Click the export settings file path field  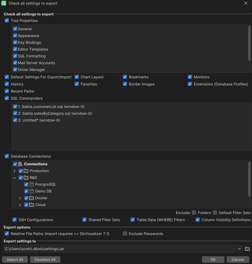pos(119,249)
